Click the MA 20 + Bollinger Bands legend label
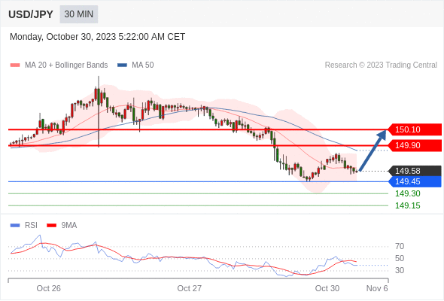 (x=66, y=65)
